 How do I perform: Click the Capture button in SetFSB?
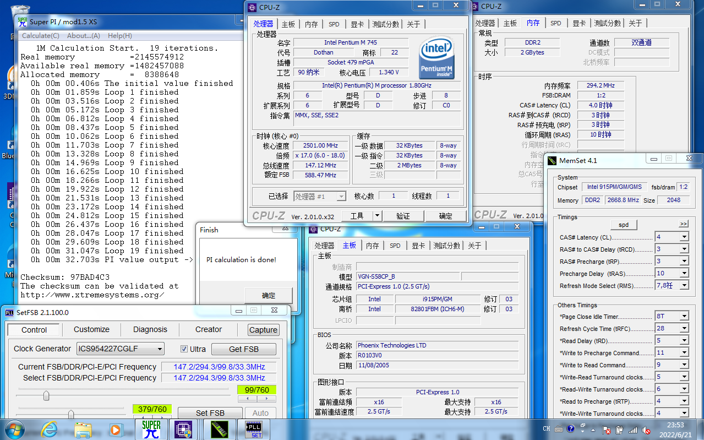point(263,330)
